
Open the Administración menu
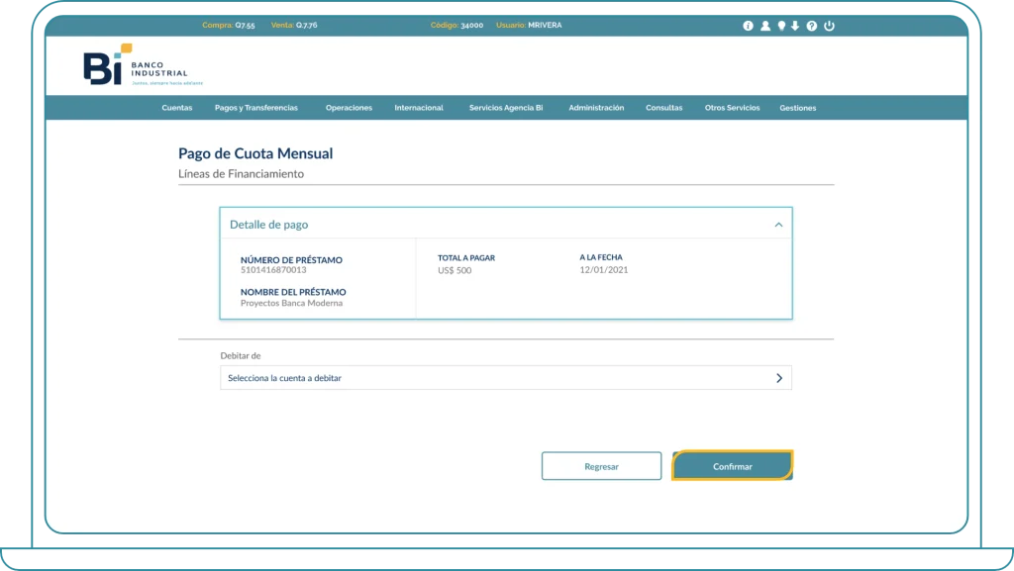pyautogui.click(x=596, y=108)
